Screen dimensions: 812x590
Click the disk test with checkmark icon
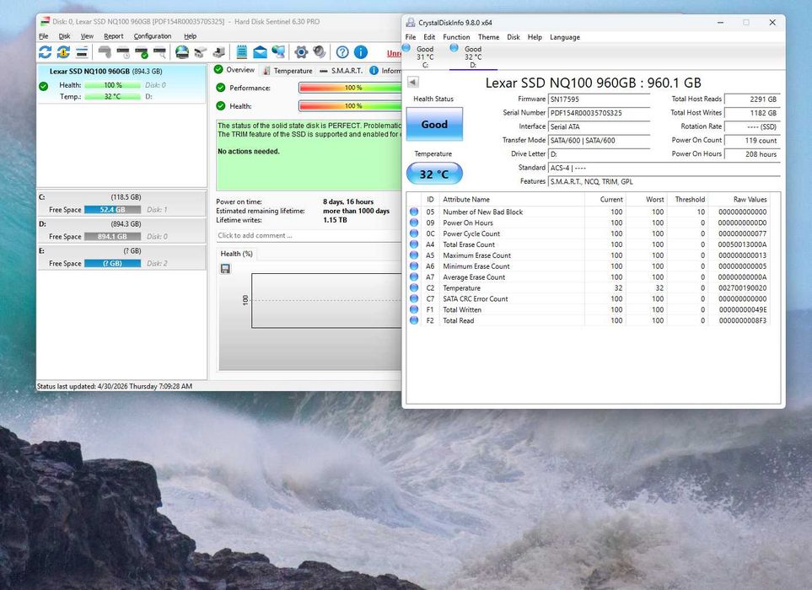point(142,52)
